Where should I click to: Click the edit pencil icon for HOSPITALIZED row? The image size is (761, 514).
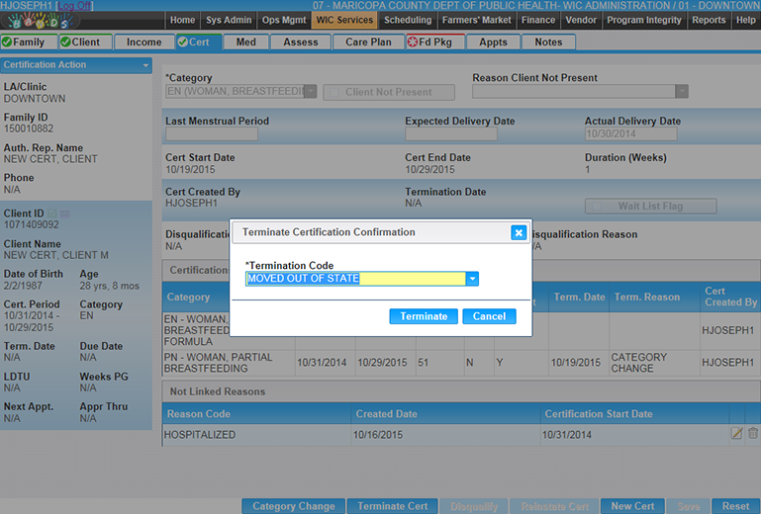pos(736,434)
